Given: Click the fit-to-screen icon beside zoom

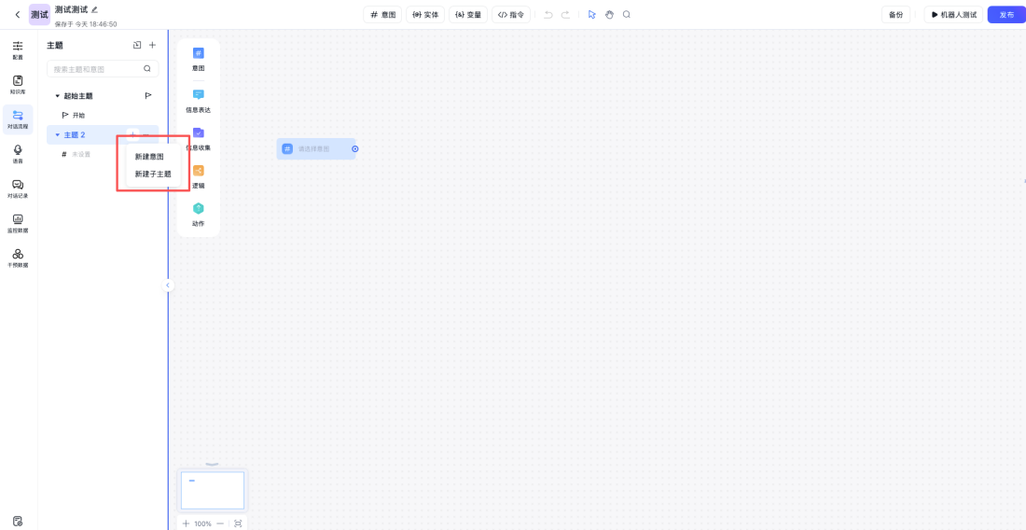Looking at the screenshot, I should pyautogui.click(x=238, y=523).
